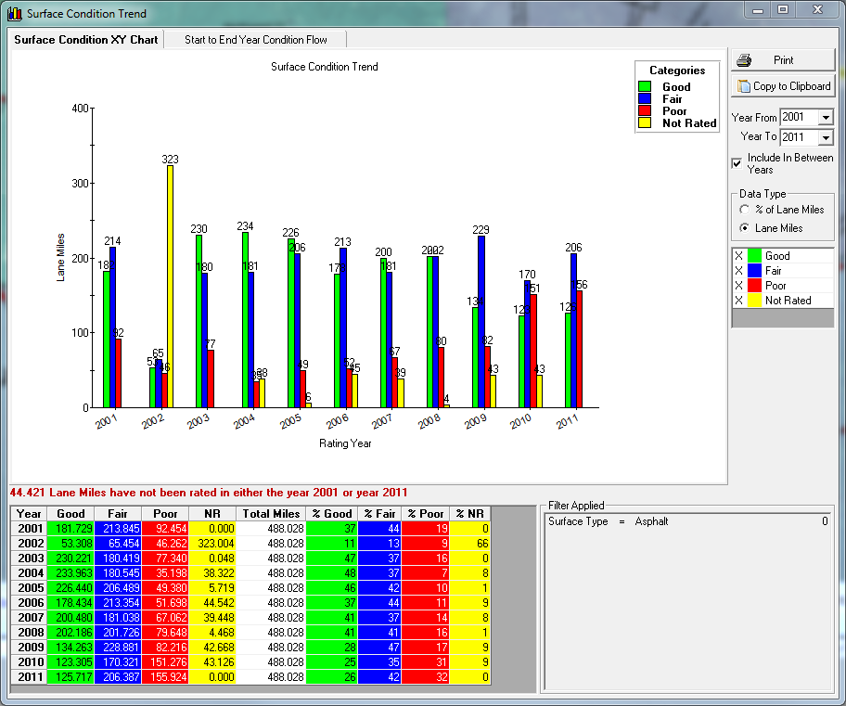Click Good value 226.440 in table

point(70,588)
